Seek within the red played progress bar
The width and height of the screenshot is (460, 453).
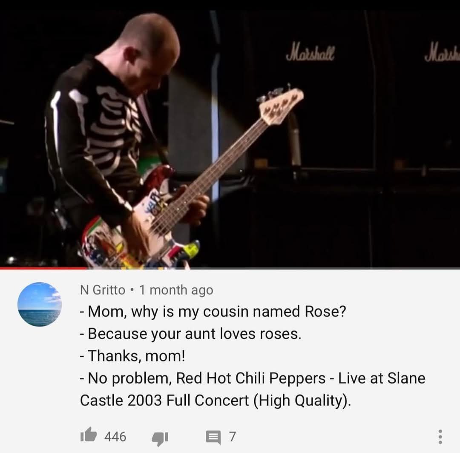pos(43,268)
